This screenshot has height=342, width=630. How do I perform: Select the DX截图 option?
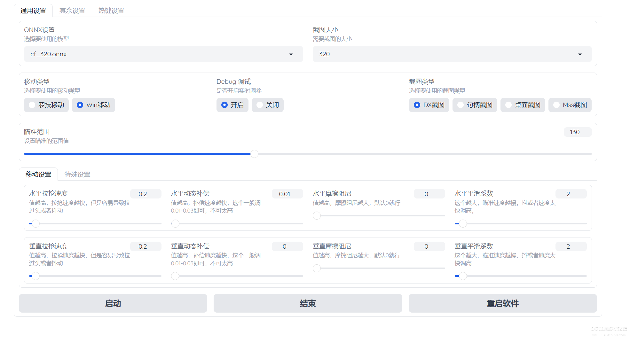429,105
